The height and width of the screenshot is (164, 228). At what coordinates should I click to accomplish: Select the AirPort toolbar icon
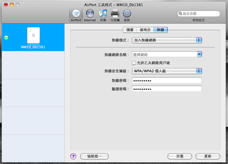[x=76, y=15]
